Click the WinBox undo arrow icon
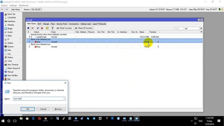Viewport: 224px width, 126px height. coord(2,9)
